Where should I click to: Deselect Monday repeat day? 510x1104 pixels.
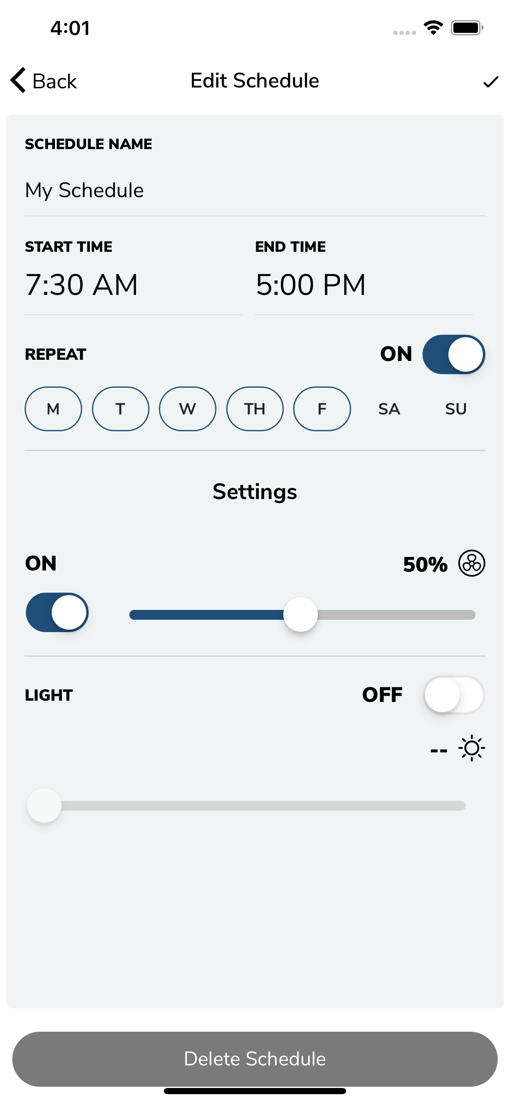coord(53,409)
